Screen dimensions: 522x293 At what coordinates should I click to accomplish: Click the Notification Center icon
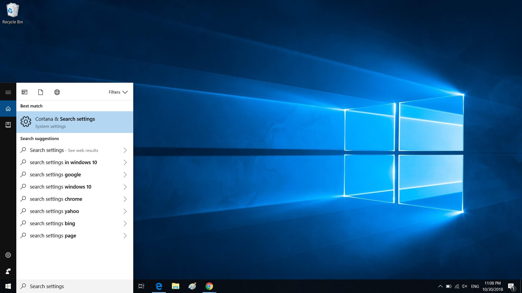point(512,286)
